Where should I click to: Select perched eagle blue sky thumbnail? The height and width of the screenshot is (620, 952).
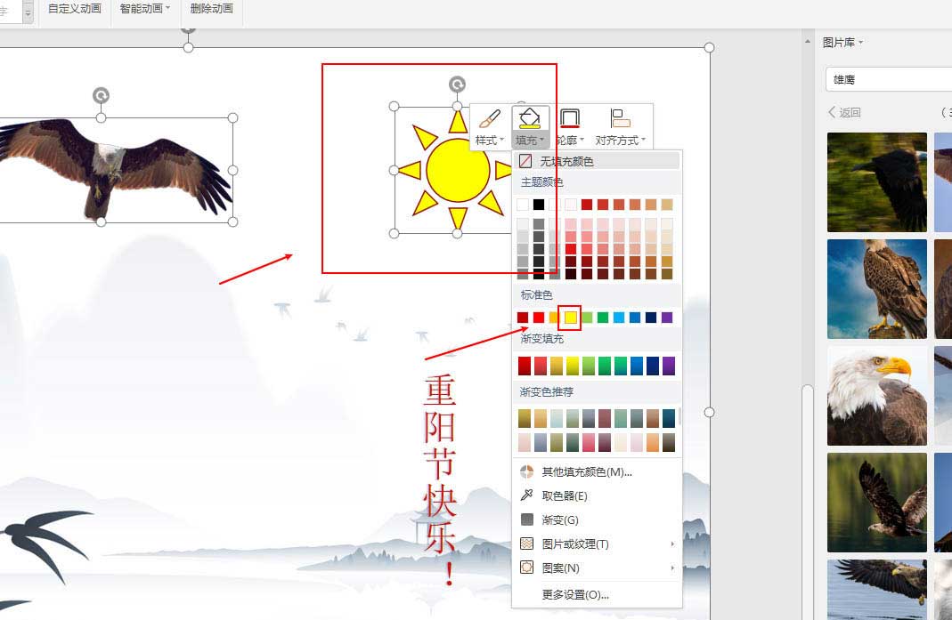[x=876, y=289]
